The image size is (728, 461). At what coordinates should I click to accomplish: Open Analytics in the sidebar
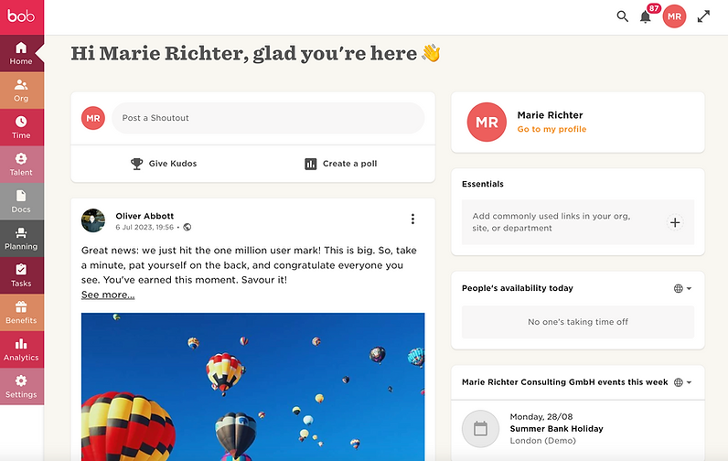[x=21, y=349]
